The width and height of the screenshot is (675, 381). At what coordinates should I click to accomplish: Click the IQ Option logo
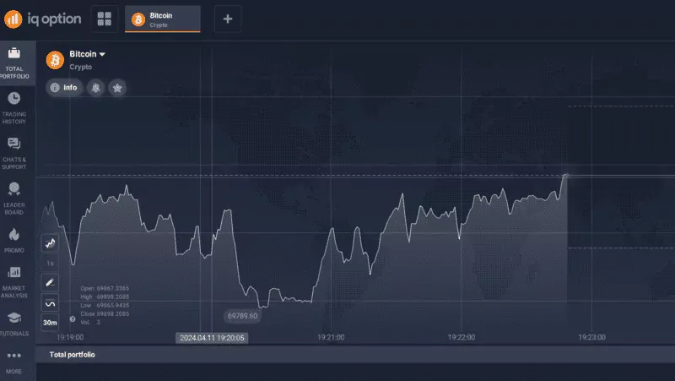click(x=43, y=19)
